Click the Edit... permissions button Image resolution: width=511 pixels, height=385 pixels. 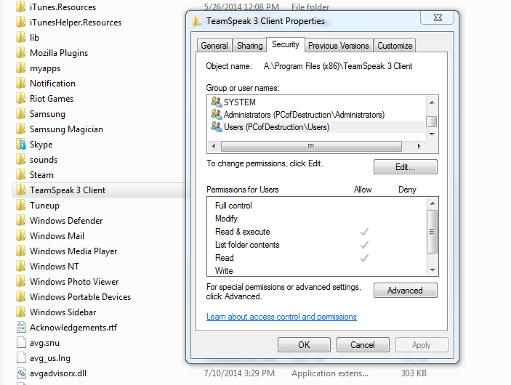coord(405,167)
